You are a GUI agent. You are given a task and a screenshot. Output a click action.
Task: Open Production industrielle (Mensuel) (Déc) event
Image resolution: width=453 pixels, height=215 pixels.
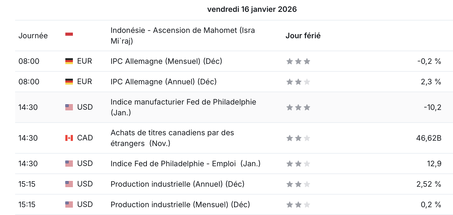point(180,204)
